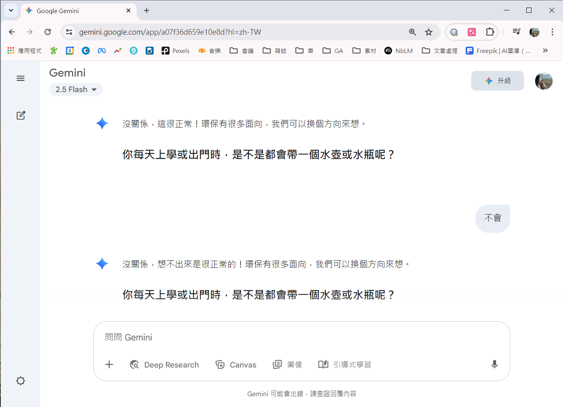View site information icon in address bar
Screen dimensions: 563x407
[69, 32]
